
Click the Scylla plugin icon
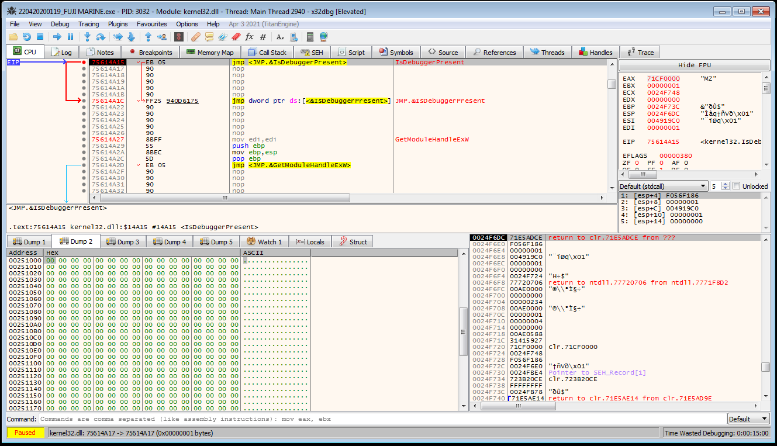[x=179, y=37]
